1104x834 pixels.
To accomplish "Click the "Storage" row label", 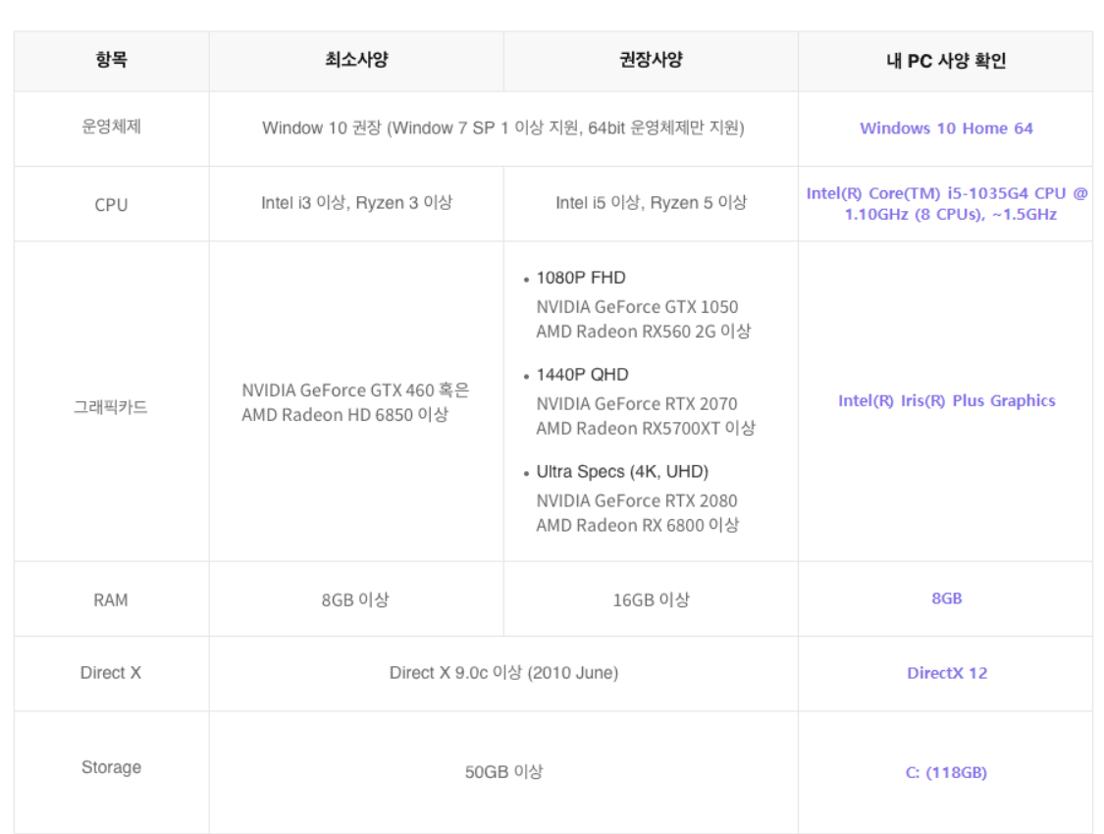I will point(111,767).
